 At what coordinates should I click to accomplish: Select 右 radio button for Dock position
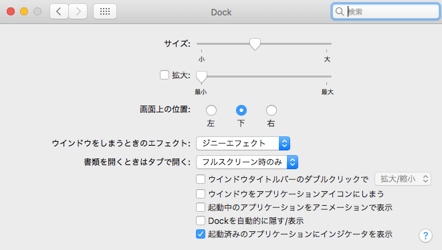(x=271, y=110)
